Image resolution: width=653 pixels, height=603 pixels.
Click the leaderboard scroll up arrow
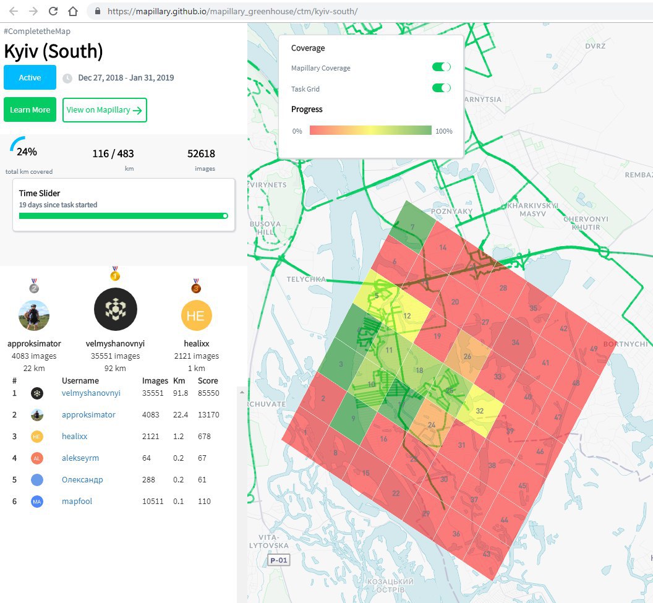tap(242, 392)
